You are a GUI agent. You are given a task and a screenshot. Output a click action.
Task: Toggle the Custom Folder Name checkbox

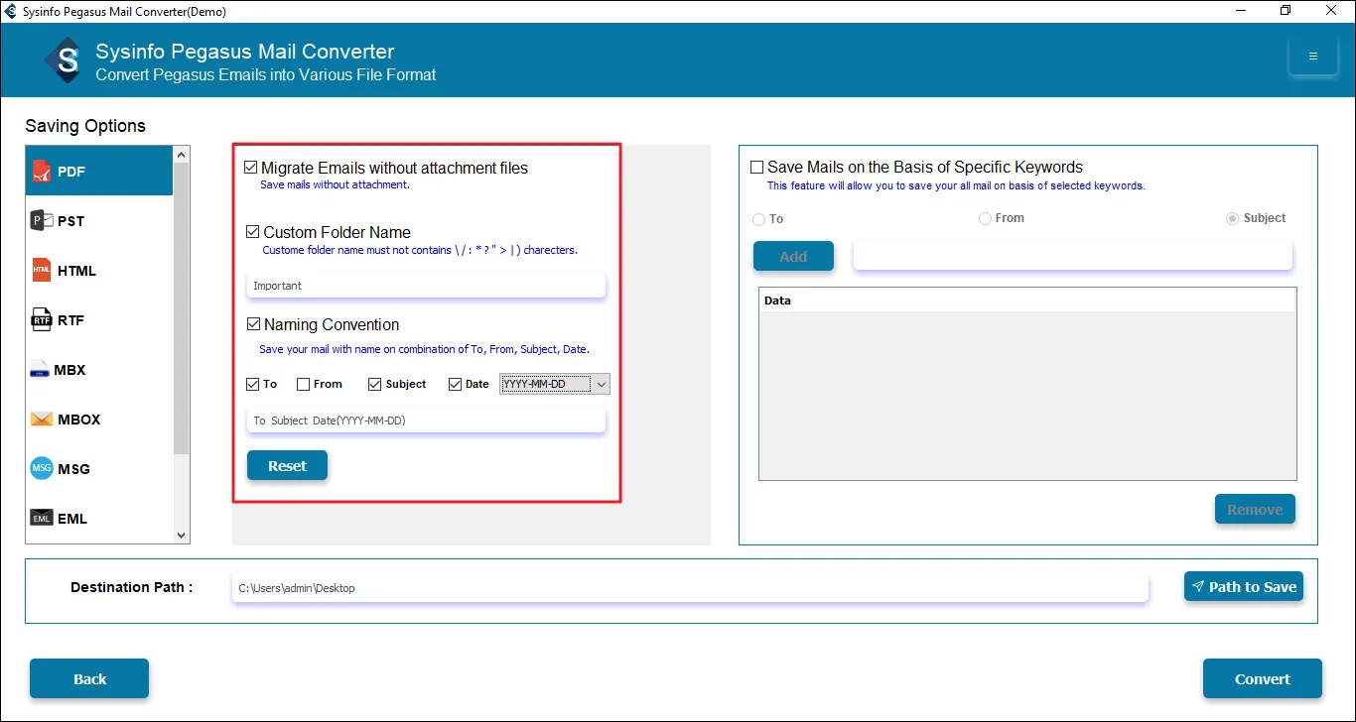point(253,232)
